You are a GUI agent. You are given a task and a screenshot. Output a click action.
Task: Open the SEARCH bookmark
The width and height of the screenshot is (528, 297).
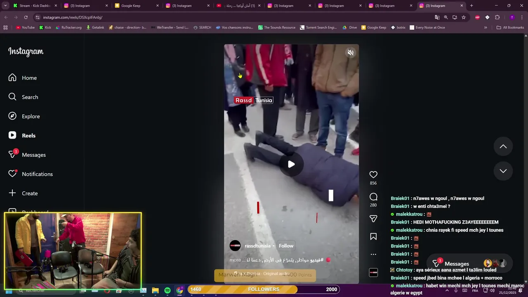[202, 28]
